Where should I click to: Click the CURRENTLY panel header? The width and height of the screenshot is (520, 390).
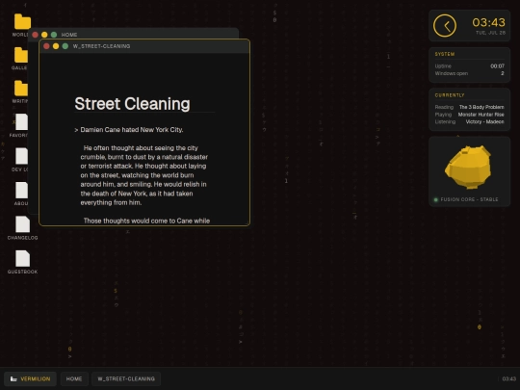point(450,95)
